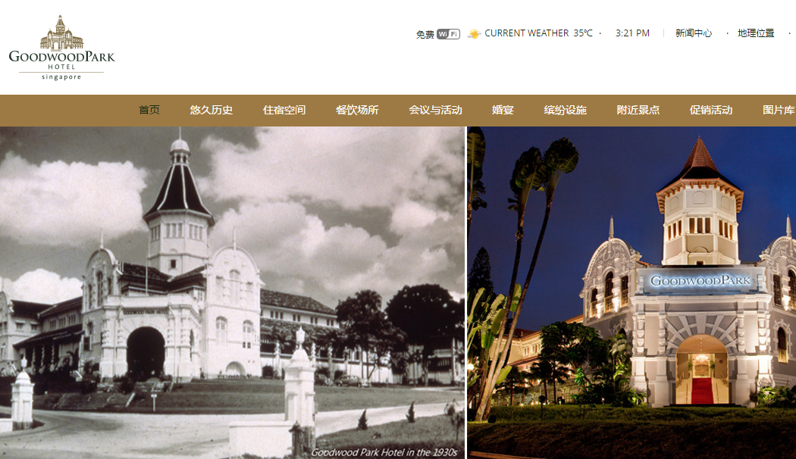Click the night-time colour hotel photo
Viewport: 796px width, 459px height.
coord(631,292)
